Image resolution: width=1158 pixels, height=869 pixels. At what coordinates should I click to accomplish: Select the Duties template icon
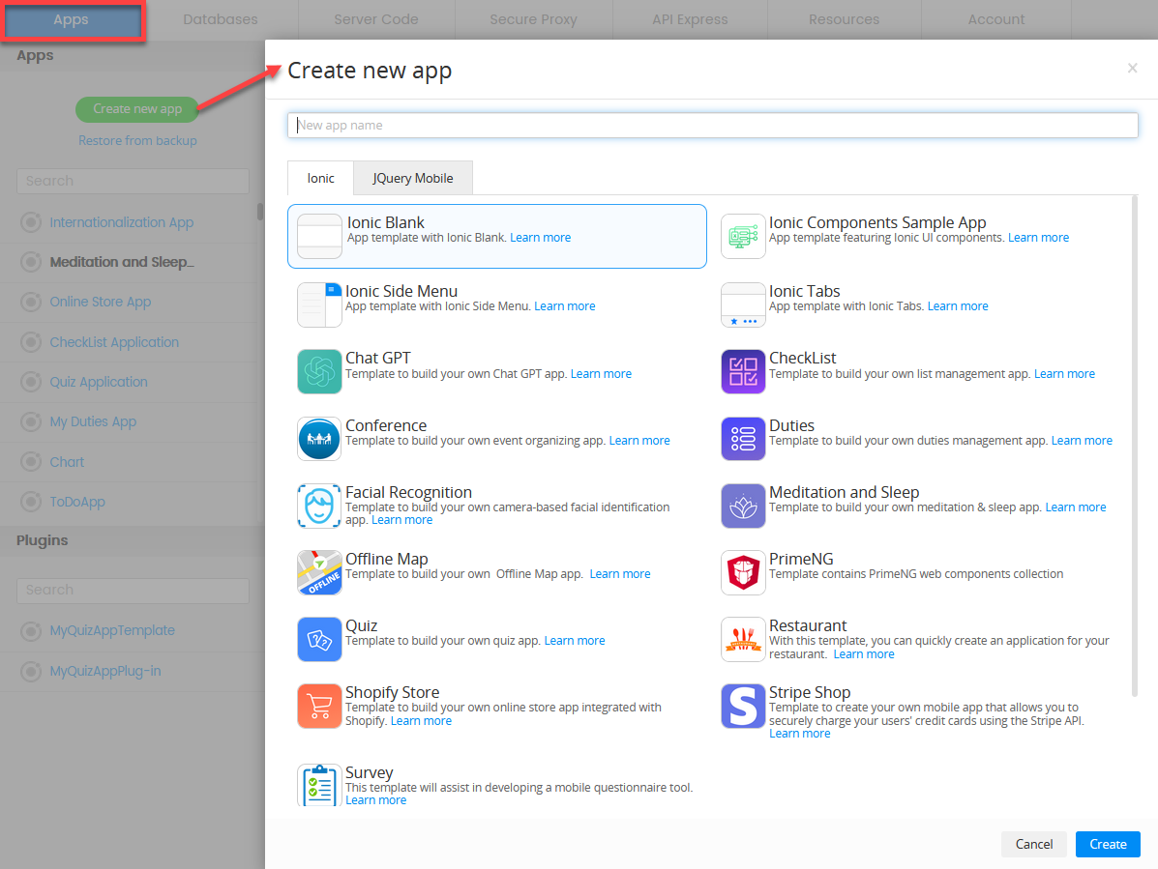(743, 439)
